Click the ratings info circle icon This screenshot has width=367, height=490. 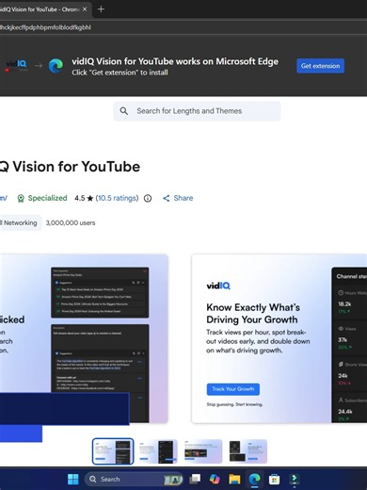(148, 198)
